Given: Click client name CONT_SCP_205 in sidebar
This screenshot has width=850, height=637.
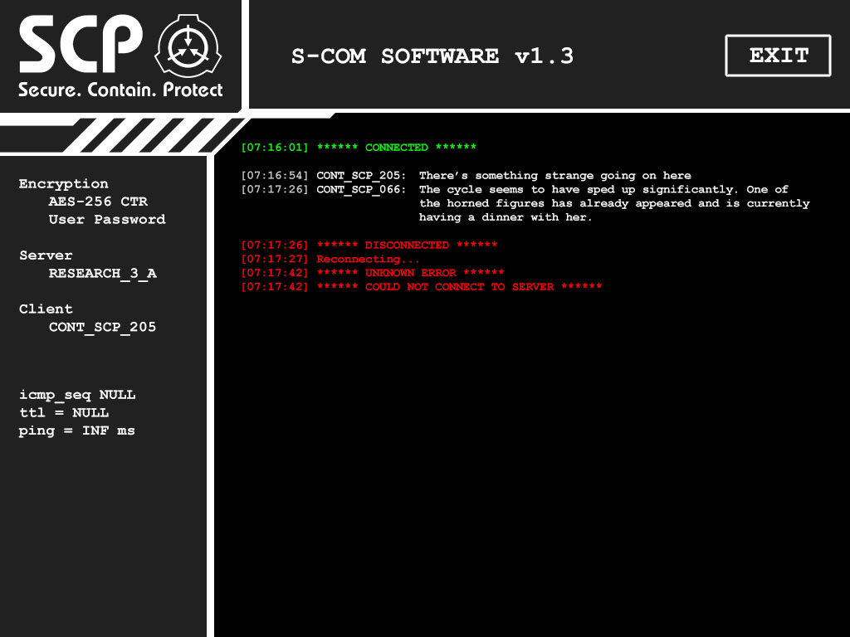Looking at the screenshot, I should (x=102, y=327).
